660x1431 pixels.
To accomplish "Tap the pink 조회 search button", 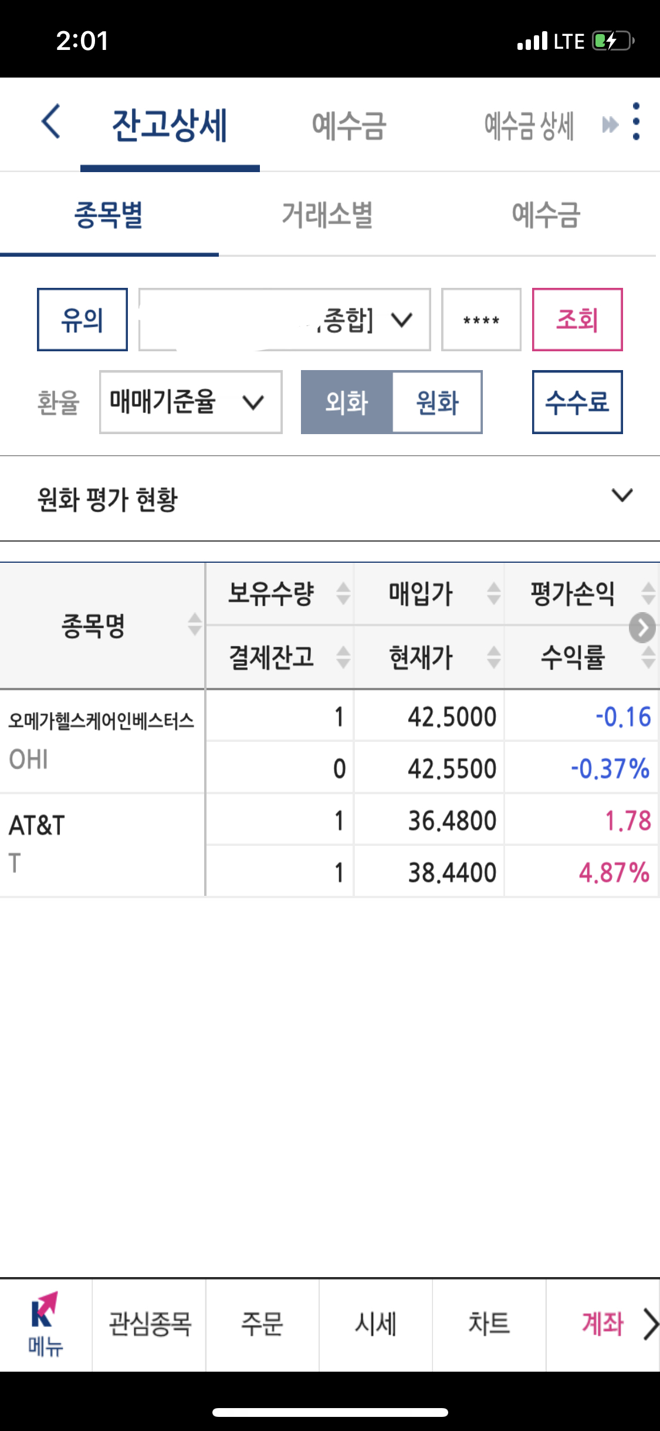I will [x=577, y=320].
